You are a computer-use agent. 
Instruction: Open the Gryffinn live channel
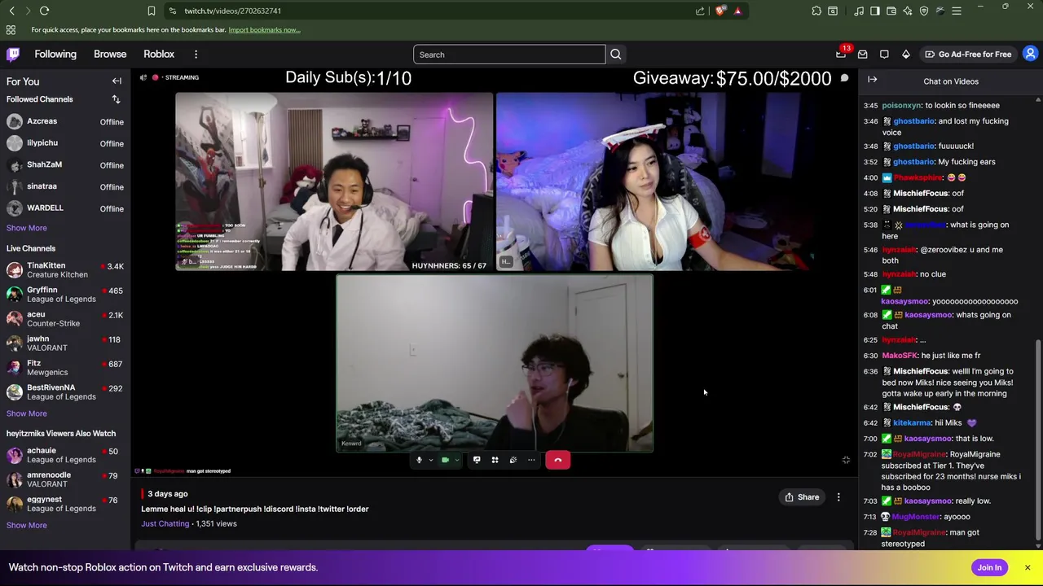[65, 294]
